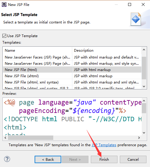Click preview pane scroll down arrow

pyautogui.click(x=144, y=133)
